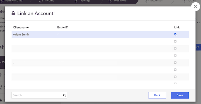The image size is (201, 104).
Task: Sort by the Client name column header
Action: point(21,28)
